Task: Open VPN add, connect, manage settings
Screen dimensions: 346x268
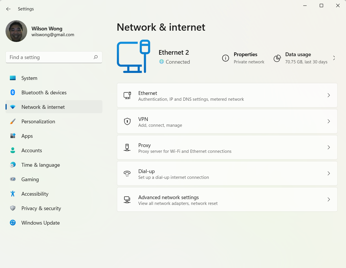Action: [x=227, y=122]
